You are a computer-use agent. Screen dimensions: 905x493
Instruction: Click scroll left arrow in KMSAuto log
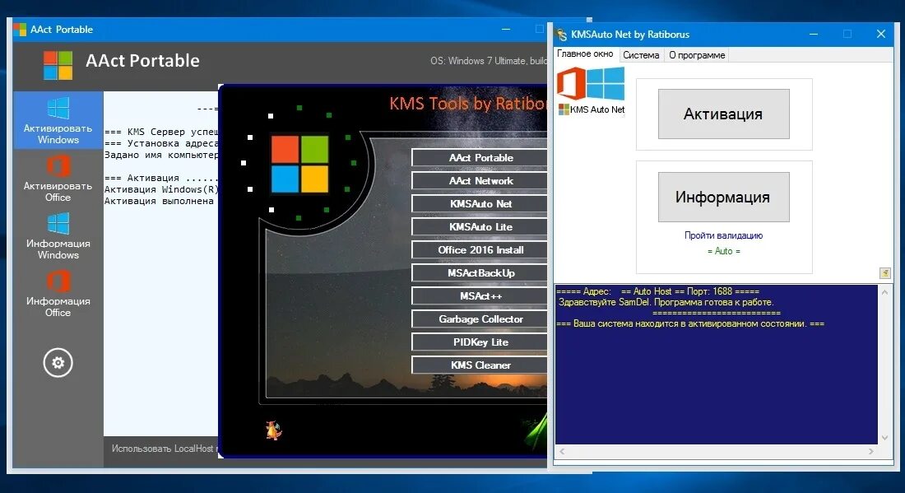coord(562,451)
